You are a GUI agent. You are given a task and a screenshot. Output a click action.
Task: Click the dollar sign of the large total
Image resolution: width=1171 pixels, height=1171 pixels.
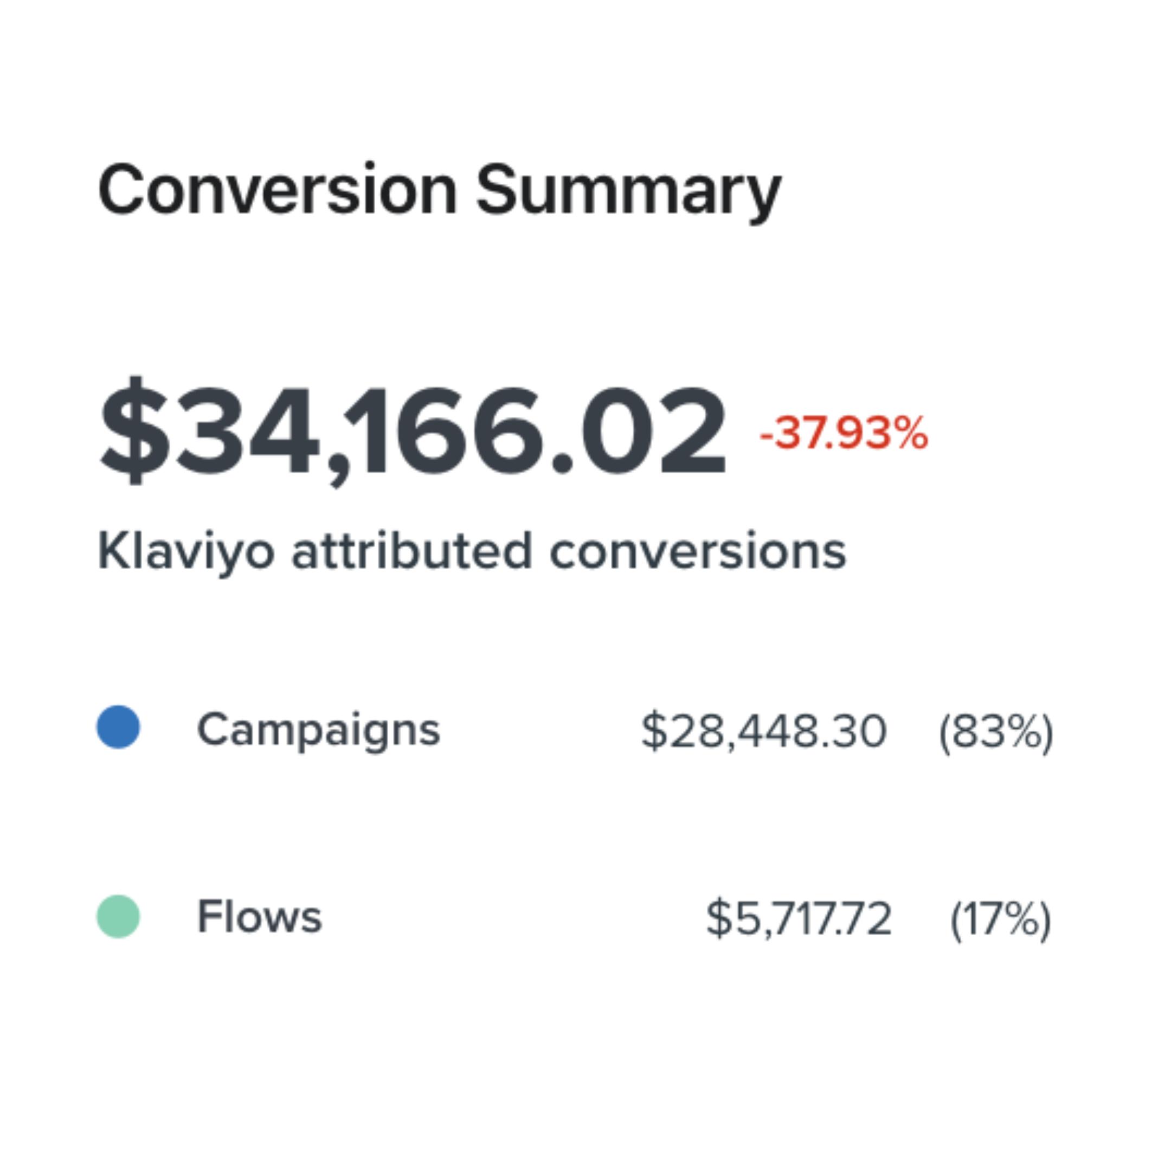(134, 430)
